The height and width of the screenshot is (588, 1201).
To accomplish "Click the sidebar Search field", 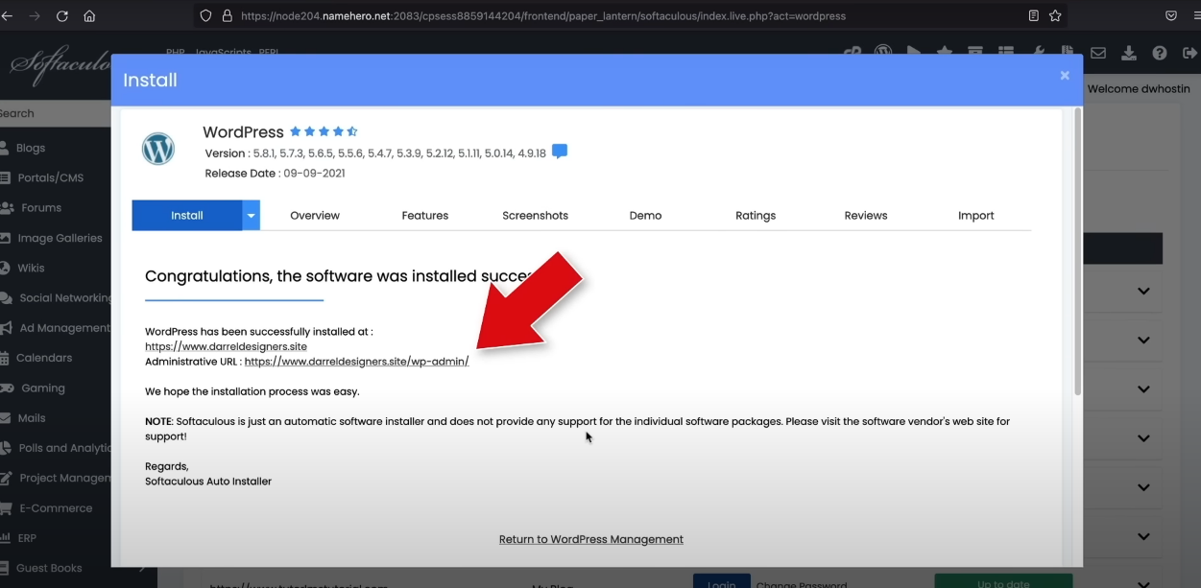I will 55,113.
